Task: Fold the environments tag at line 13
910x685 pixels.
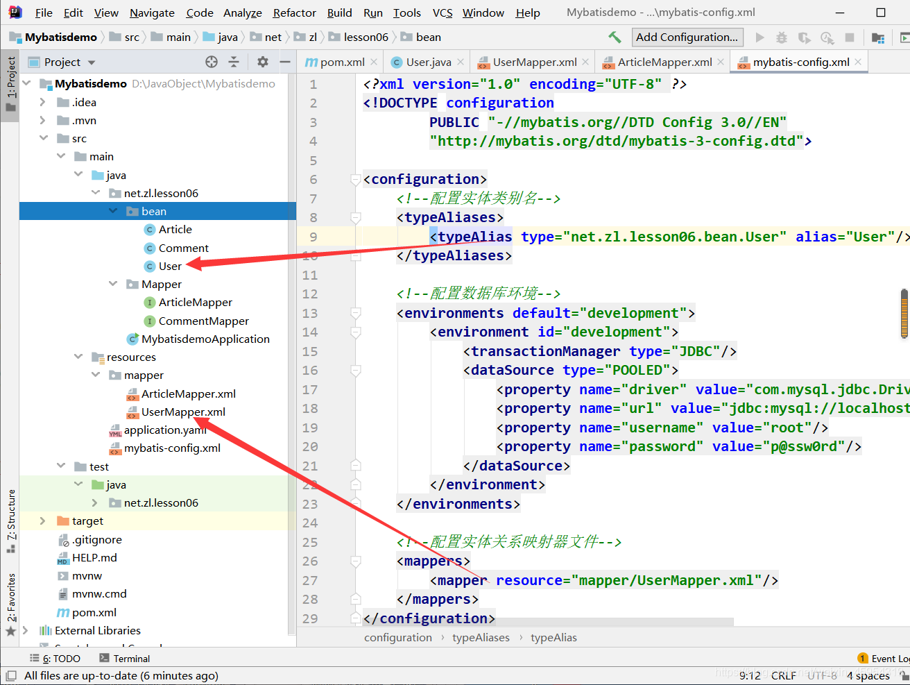Action: [x=356, y=313]
